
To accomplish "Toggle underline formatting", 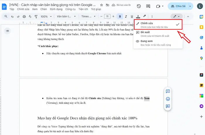I will tap(132, 16).
